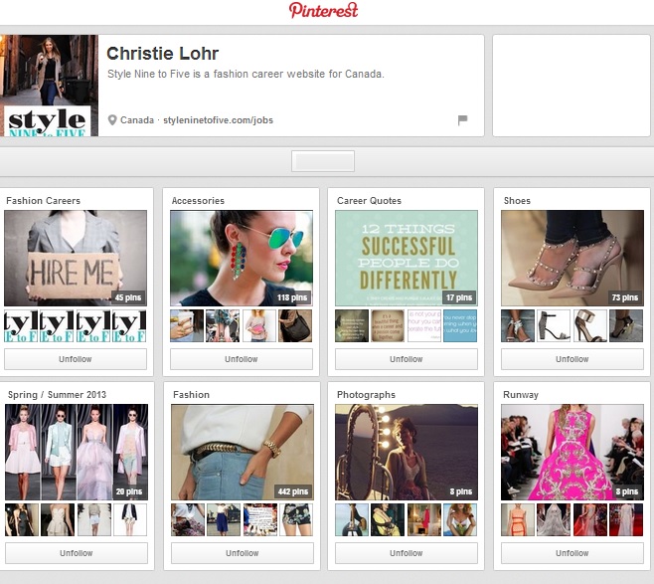Open the Accessories board cover image
This screenshot has width=654, height=584.
pos(241,258)
